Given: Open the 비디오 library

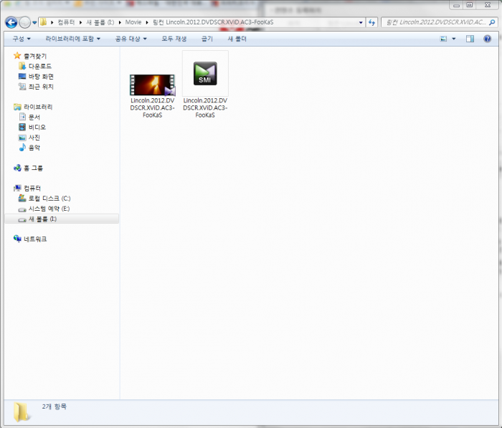Looking at the screenshot, I should pyautogui.click(x=37, y=127).
